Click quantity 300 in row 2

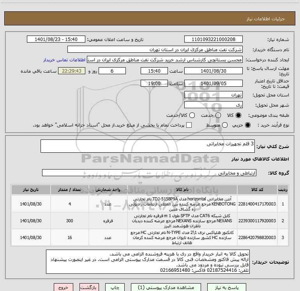[x=70, y=221]
